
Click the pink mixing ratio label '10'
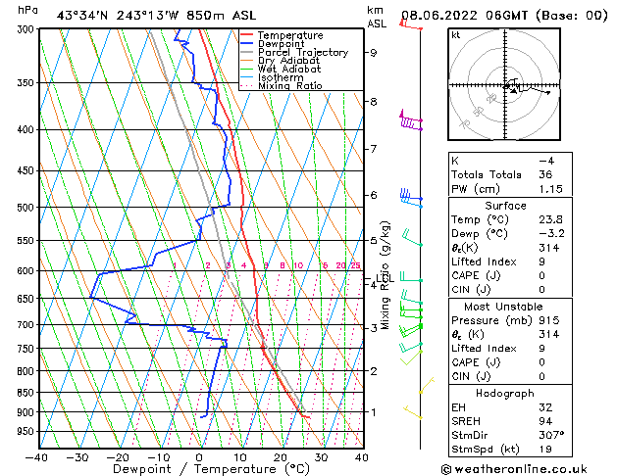click(x=298, y=265)
